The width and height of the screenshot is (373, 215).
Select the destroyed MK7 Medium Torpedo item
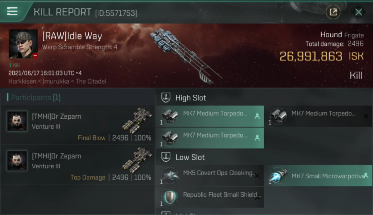(x=318, y=116)
